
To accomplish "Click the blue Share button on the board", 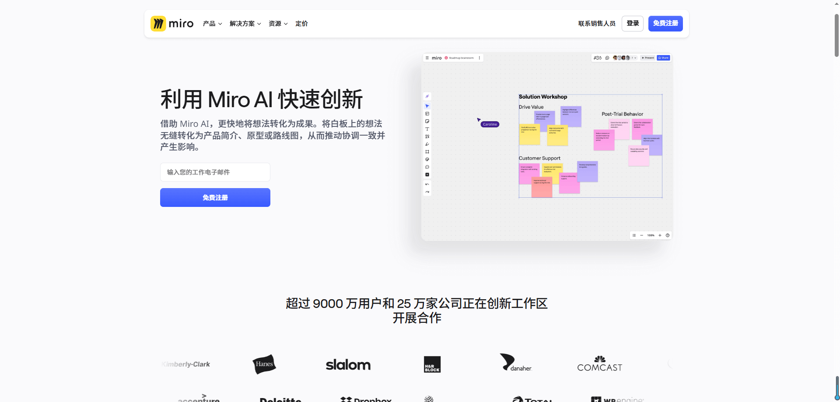I will [x=663, y=58].
